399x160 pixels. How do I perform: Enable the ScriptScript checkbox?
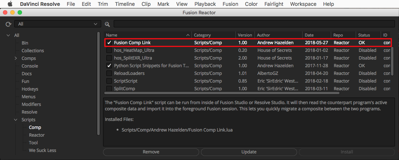109,81
